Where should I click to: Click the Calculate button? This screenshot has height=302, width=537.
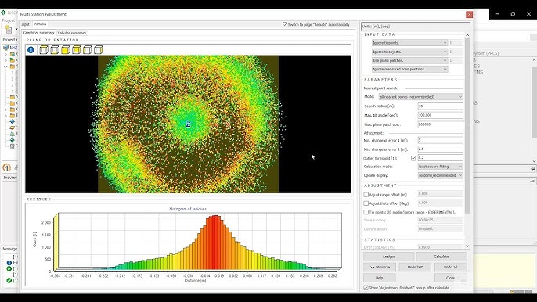tap(441, 257)
